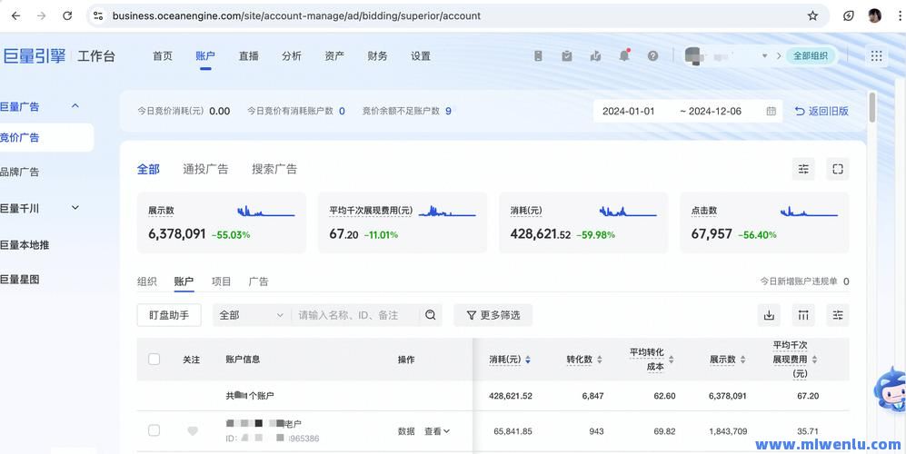Collapse the 巨量广告 sidebar section

[x=75, y=106]
